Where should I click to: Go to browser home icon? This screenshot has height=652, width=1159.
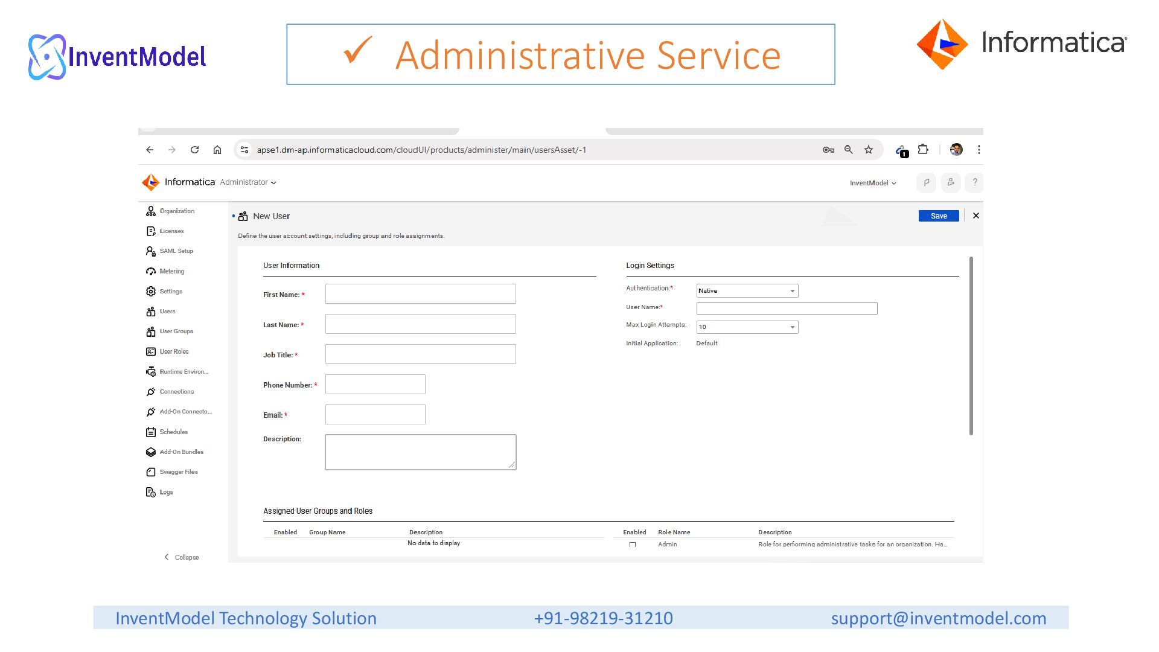click(x=217, y=150)
